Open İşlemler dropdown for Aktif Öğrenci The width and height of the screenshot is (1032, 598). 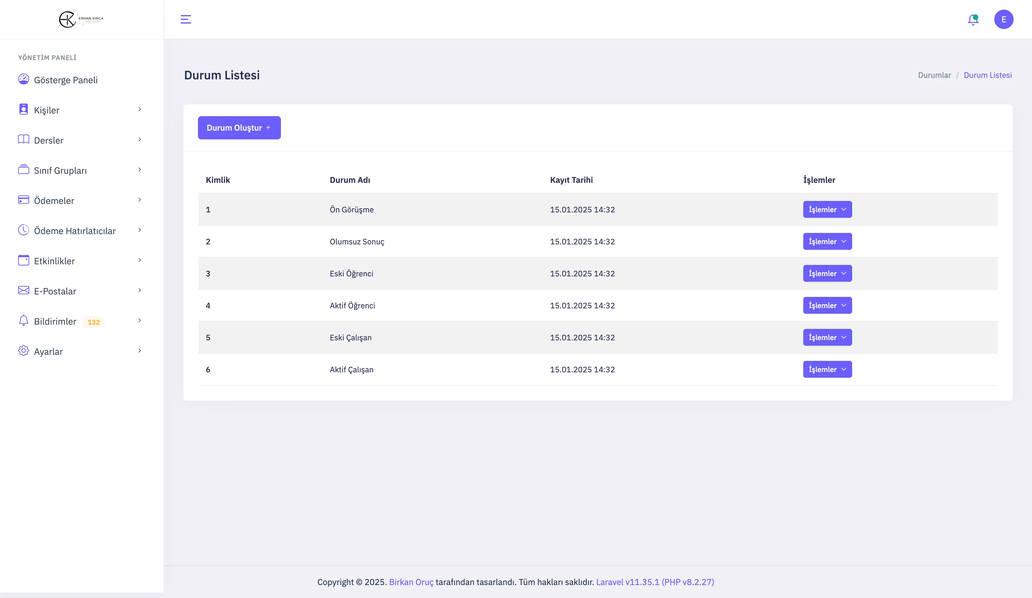pyautogui.click(x=827, y=306)
